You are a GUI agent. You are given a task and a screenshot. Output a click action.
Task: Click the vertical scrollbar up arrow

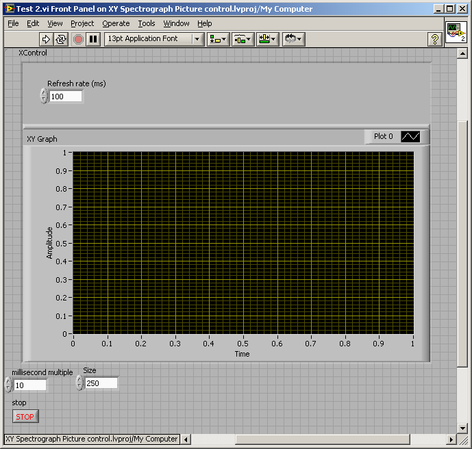pyautogui.click(x=462, y=53)
